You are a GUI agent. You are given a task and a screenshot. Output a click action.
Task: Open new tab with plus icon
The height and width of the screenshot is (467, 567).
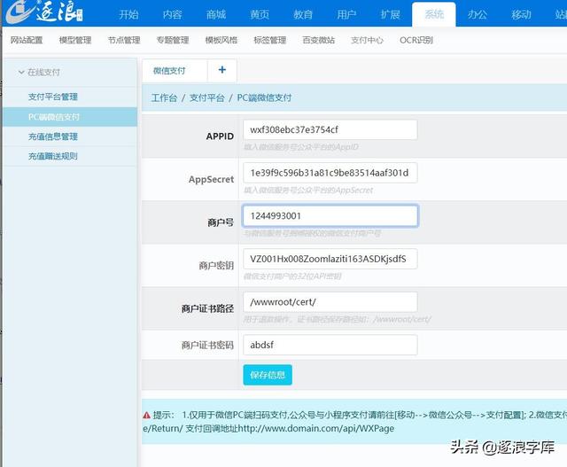[x=221, y=70]
